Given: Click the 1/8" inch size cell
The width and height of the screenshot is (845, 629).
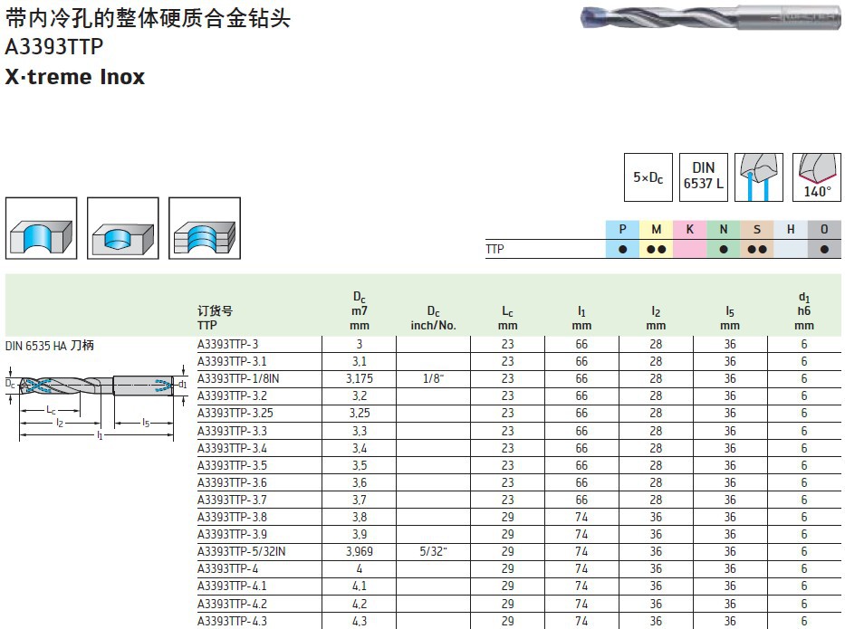Looking at the screenshot, I should 433,378.
